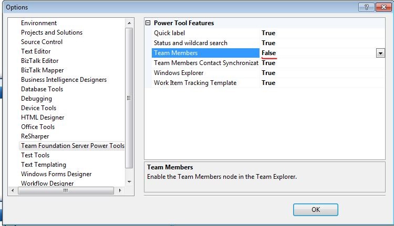Screen dimensions: 394x226
Task: Click the tree horizontal scrollbar thumb
Action: pos(66,190)
